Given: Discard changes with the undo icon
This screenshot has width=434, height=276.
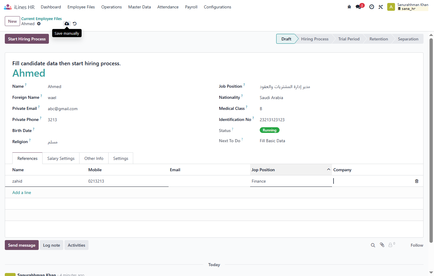Looking at the screenshot, I should point(75,24).
